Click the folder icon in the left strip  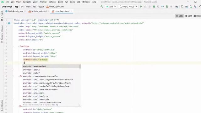[x=2, y=20]
